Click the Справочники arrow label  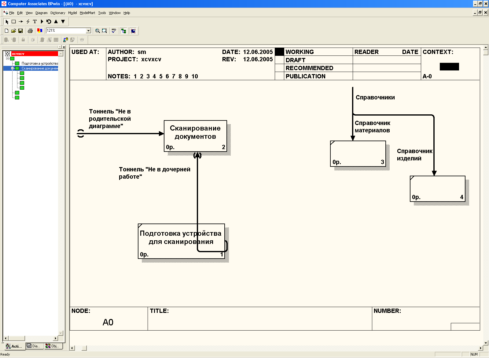375,97
